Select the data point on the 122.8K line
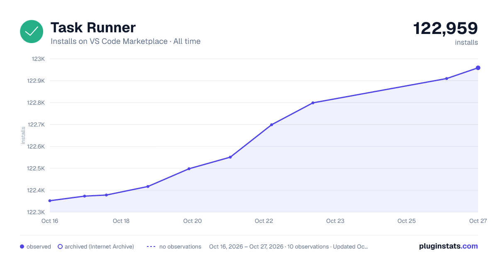 click(x=313, y=103)
